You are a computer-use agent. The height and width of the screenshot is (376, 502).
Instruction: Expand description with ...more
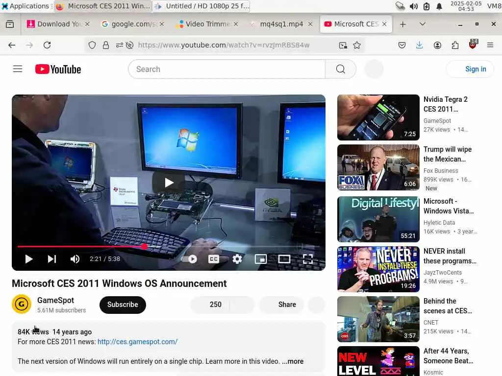pos(293,361)
